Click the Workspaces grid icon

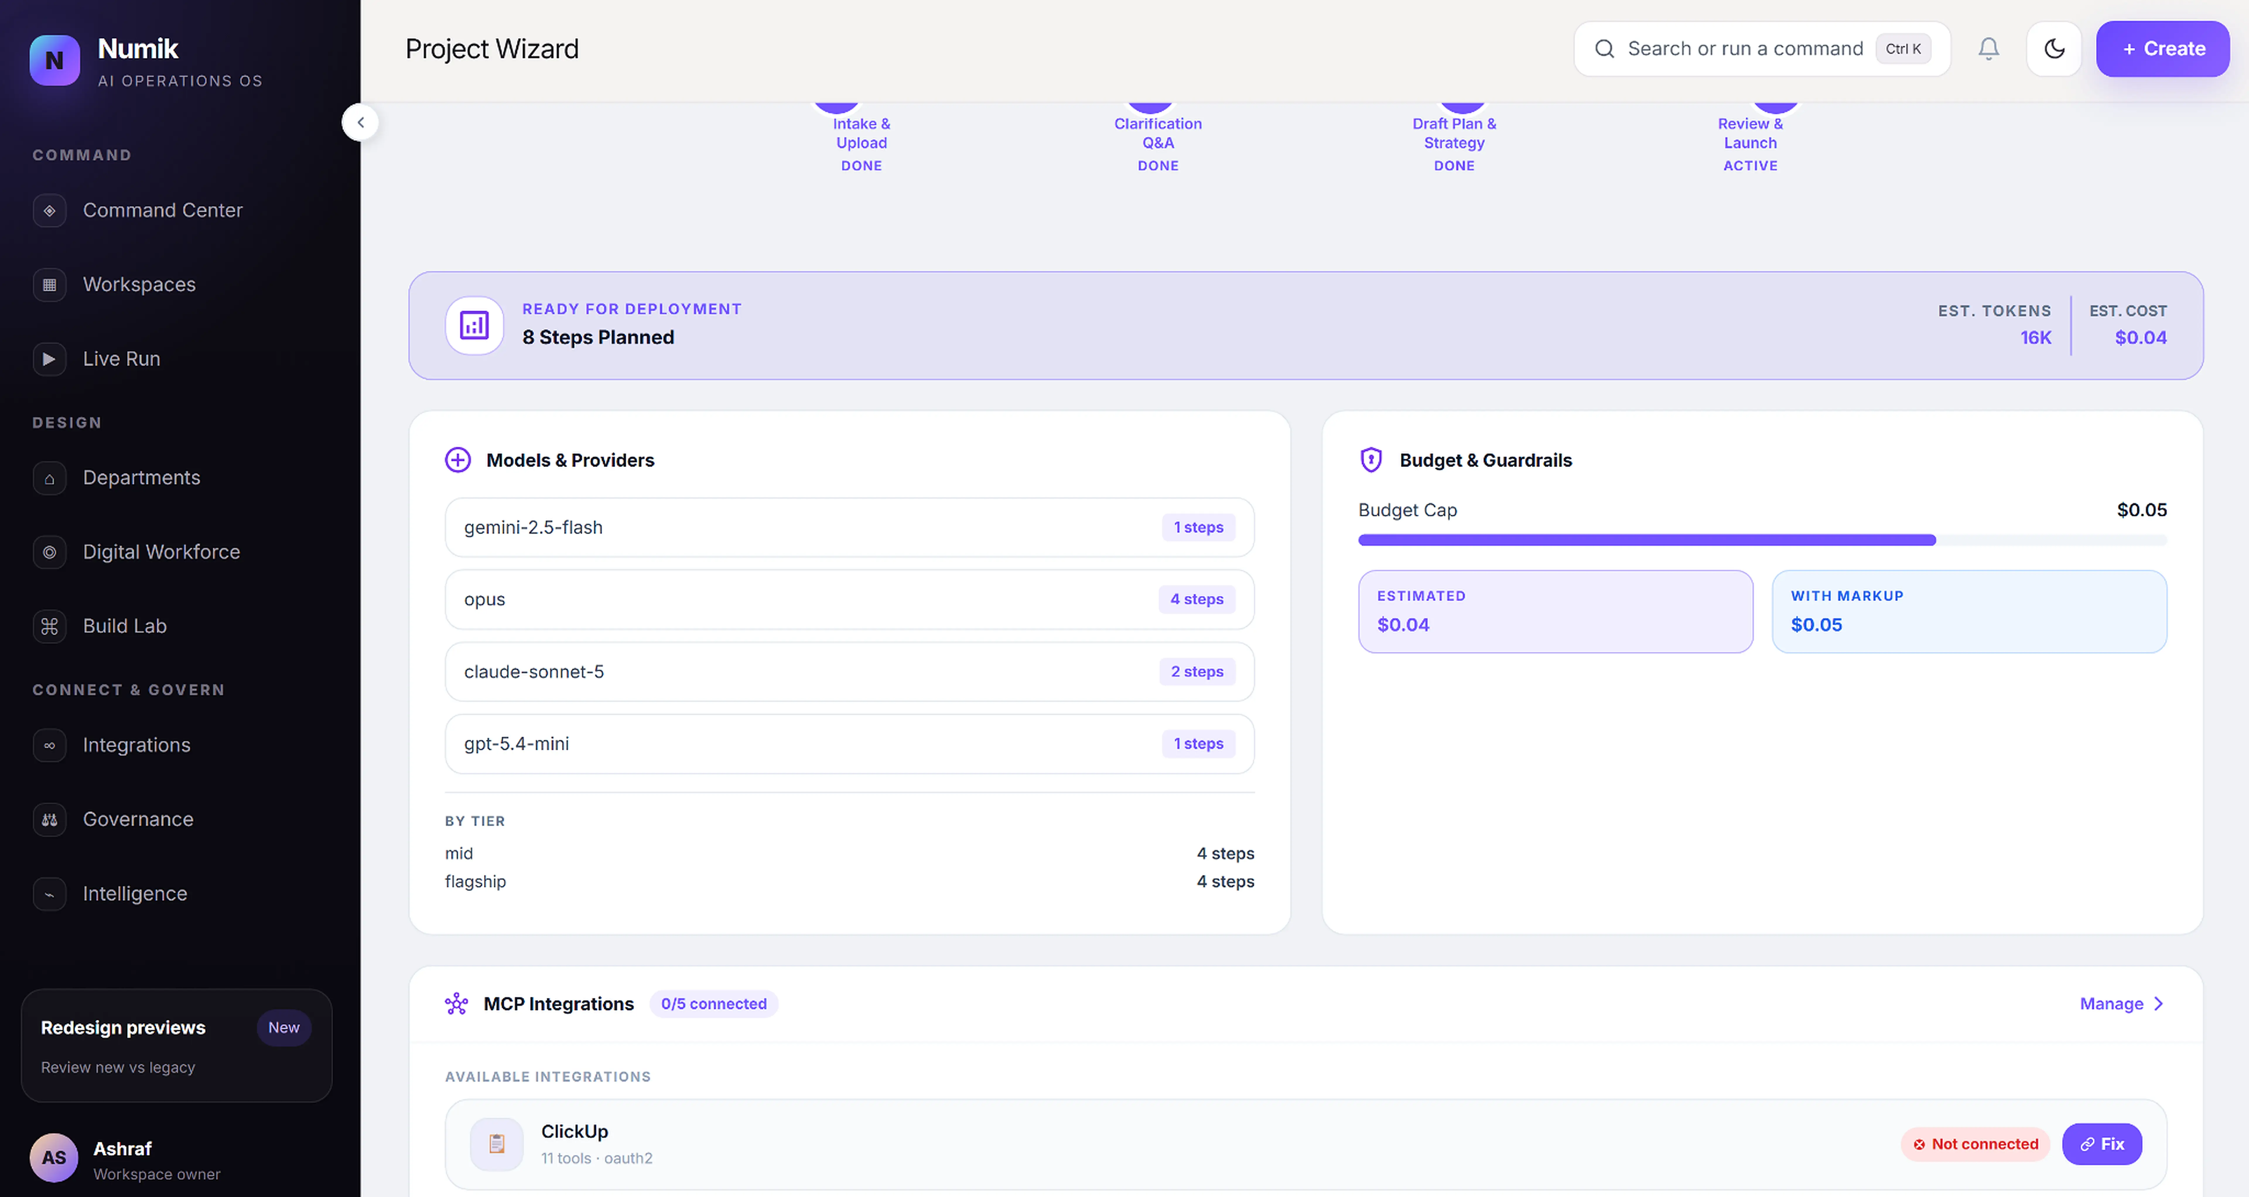[50, 285]
